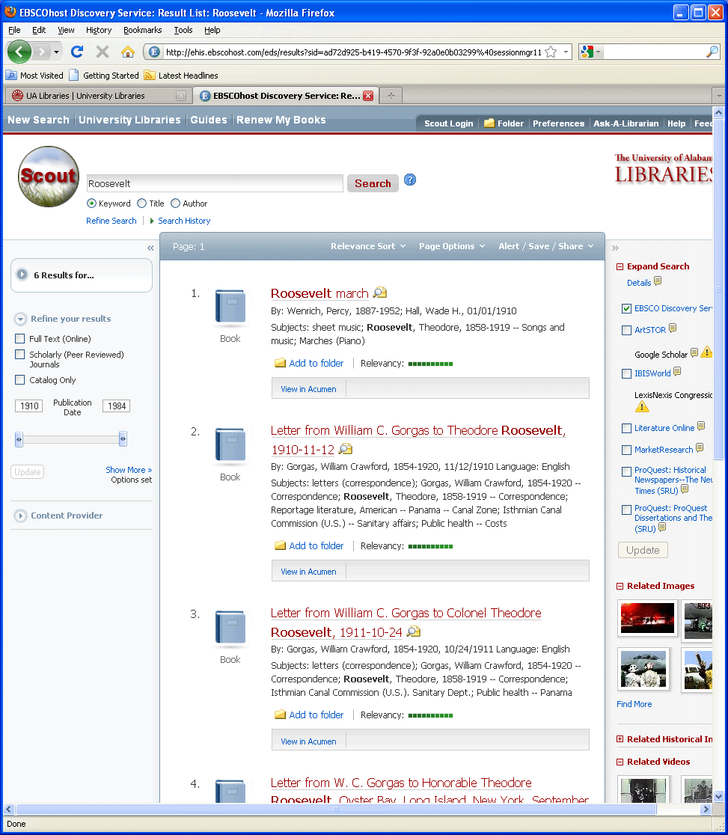Image resolution: width=728 pixels, height=835 pixels.
Task: Expand Related Historical Images section
Action: tap(620, 739)
